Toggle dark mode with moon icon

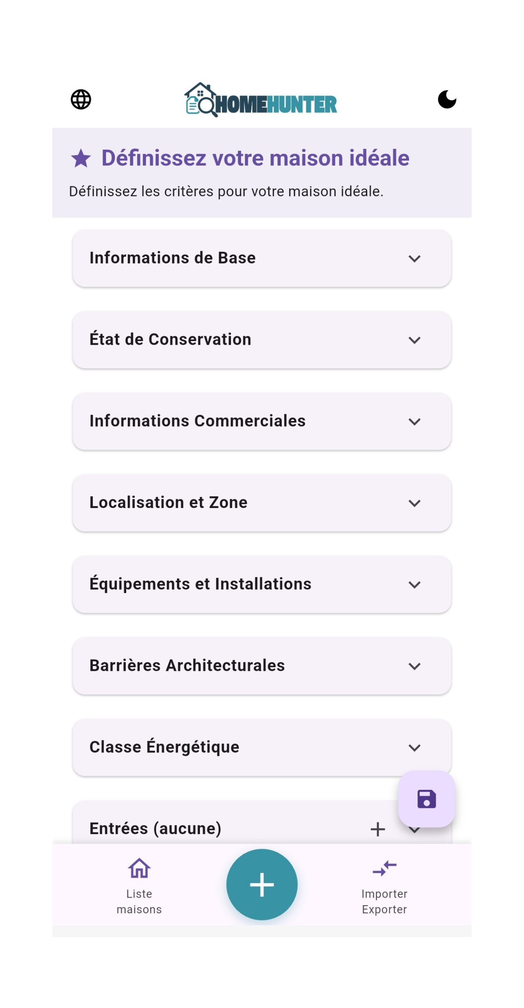447,99
